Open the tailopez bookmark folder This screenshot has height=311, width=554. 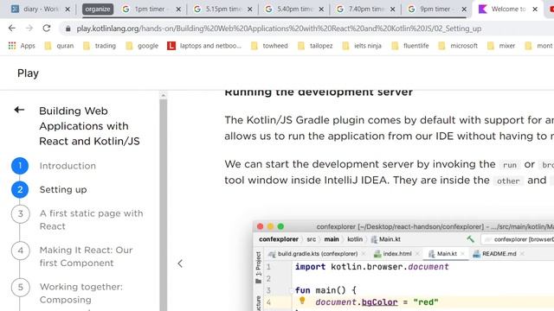tap(315, 46)
